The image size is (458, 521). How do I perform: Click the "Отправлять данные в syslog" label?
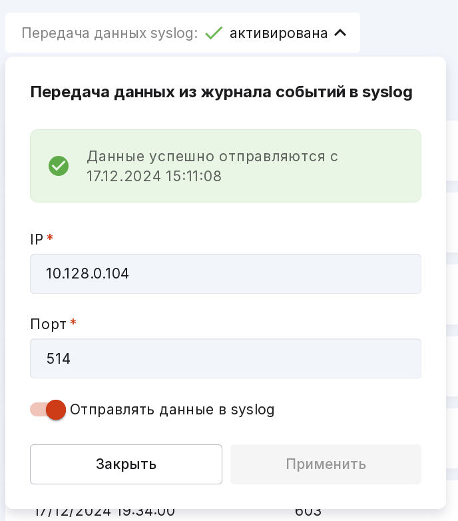coord(172,410)
